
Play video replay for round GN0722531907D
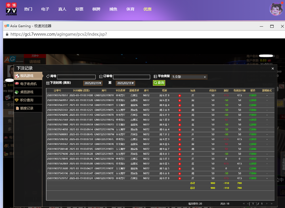pos(180,178)
